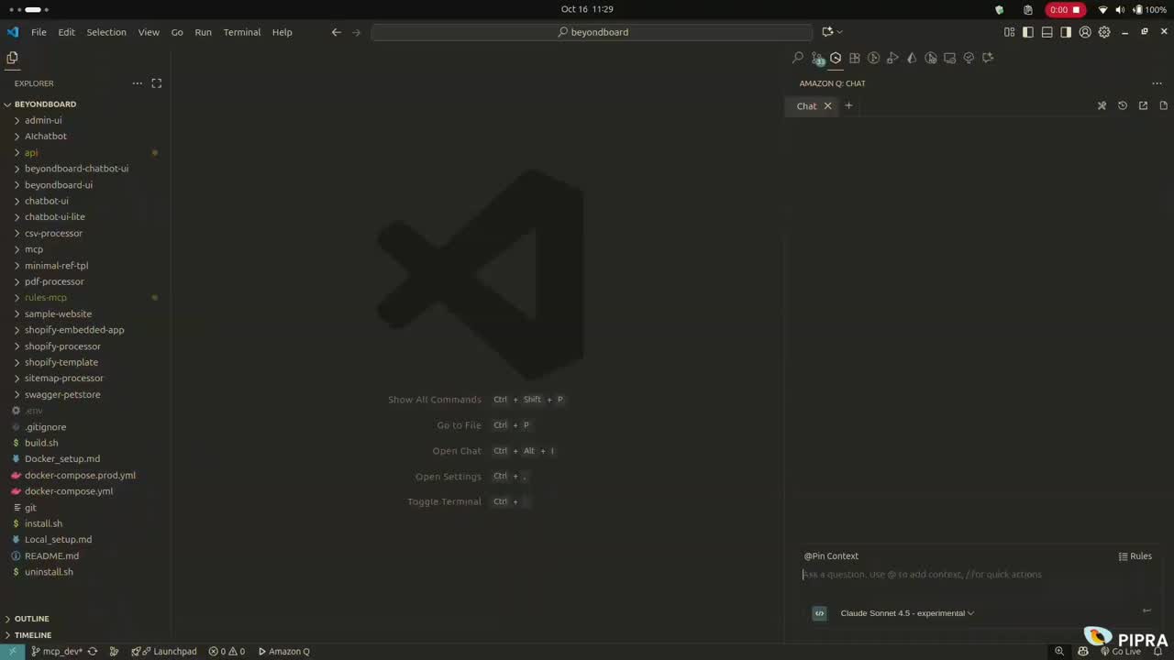
Task: Toggle the agentic coding mode icon
Action: coord(820,613)
